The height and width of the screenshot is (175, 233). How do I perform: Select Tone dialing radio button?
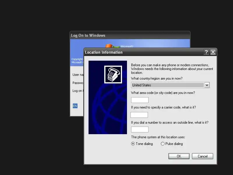tap(133, 144)
